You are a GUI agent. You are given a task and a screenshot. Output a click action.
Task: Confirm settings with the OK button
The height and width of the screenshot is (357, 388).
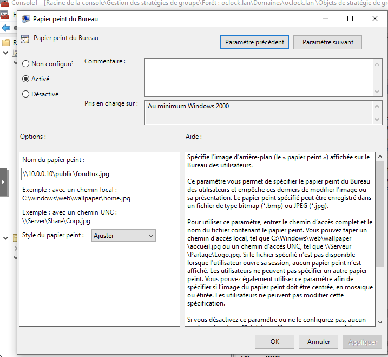(x=274, y=342)
